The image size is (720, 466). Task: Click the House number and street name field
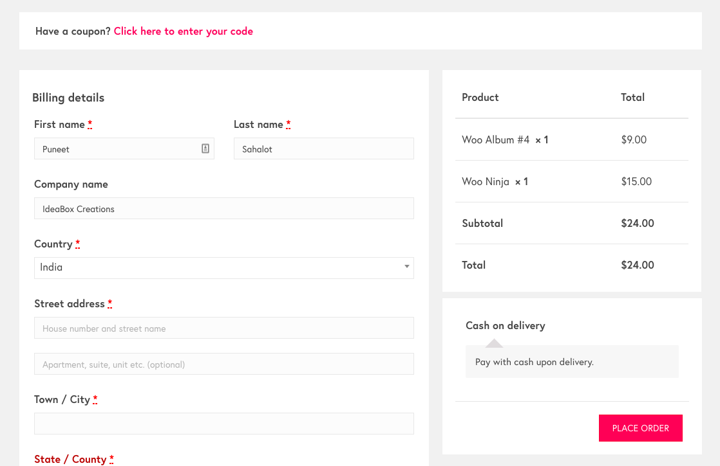(x=224, y=328)
